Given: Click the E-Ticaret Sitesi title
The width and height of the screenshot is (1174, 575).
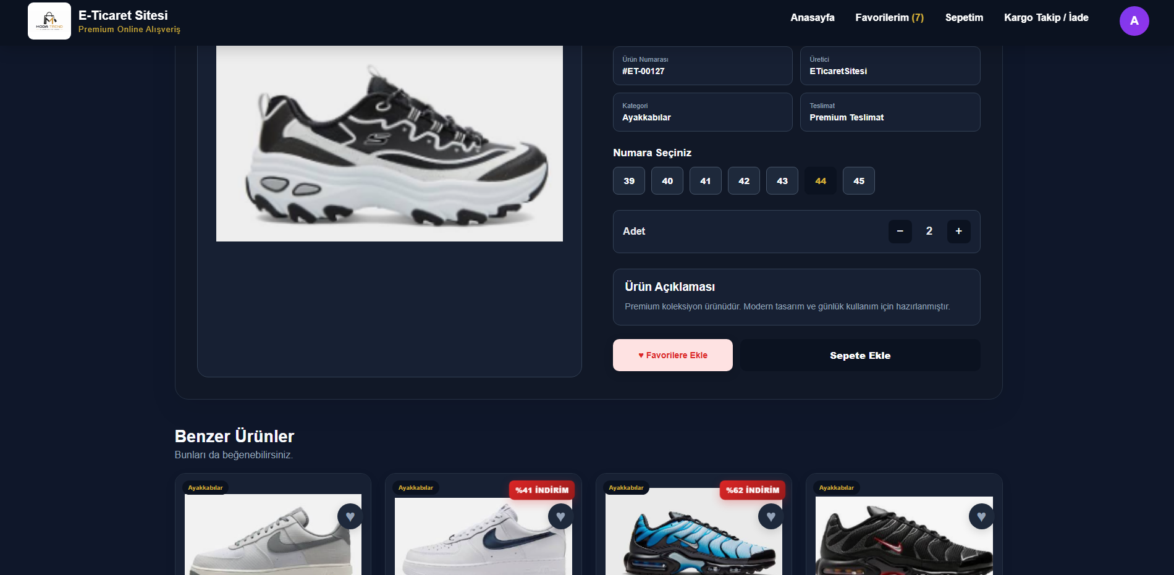Looking at the screenshot, I should click(123, 15).
